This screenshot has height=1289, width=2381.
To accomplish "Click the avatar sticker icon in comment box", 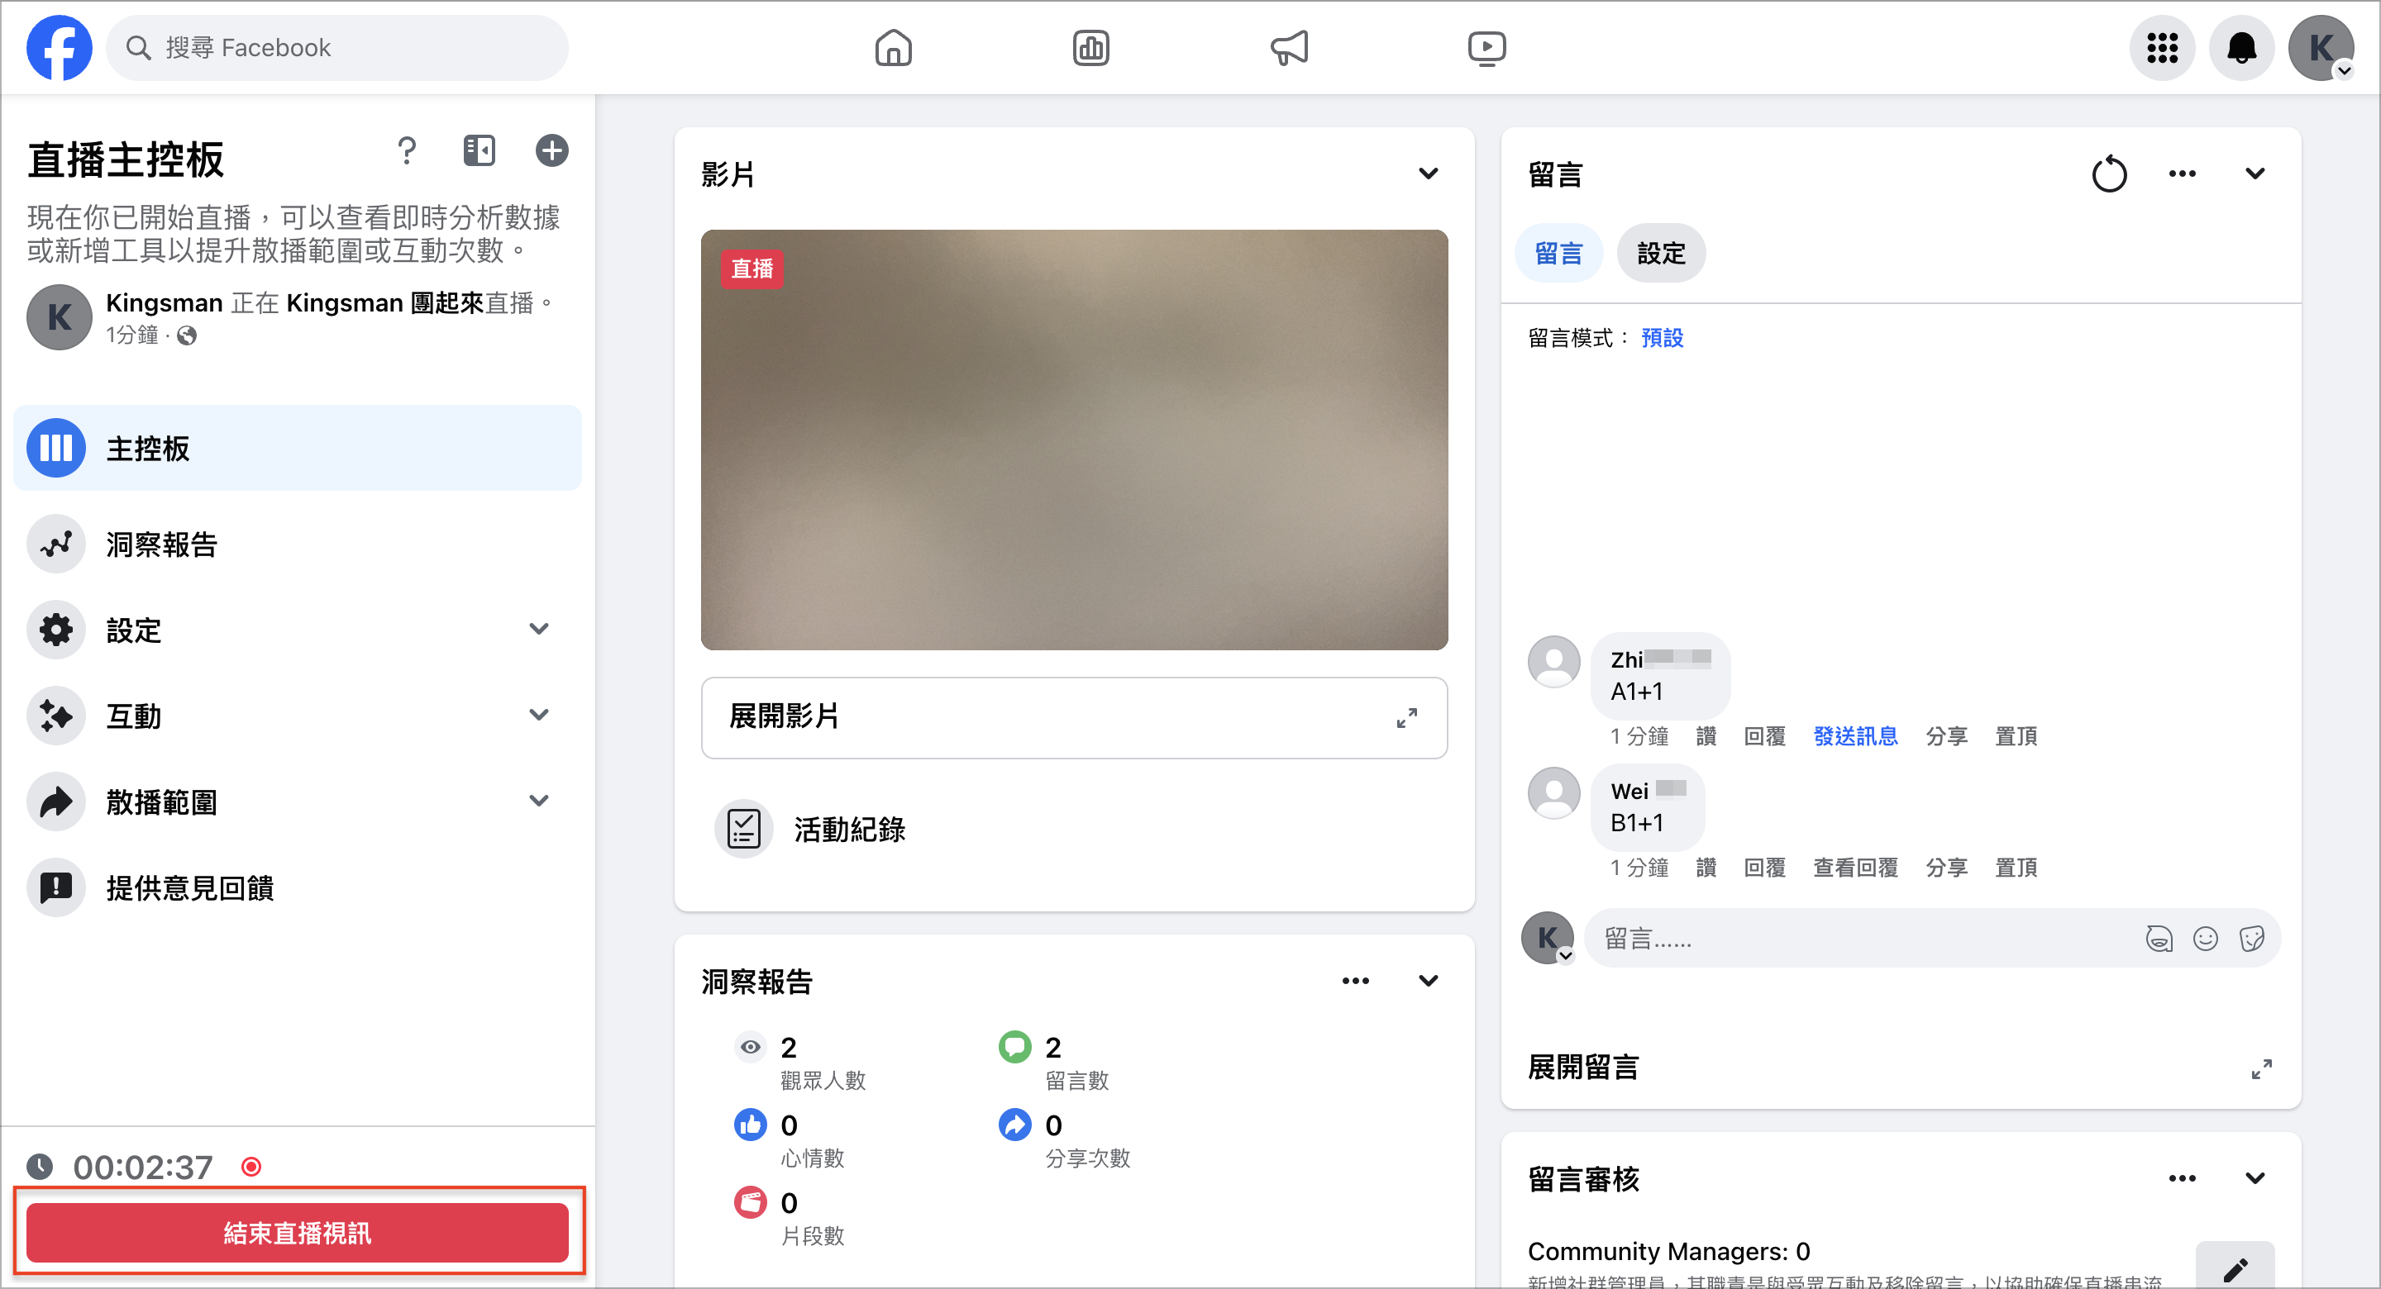I will coord(2159,939).
